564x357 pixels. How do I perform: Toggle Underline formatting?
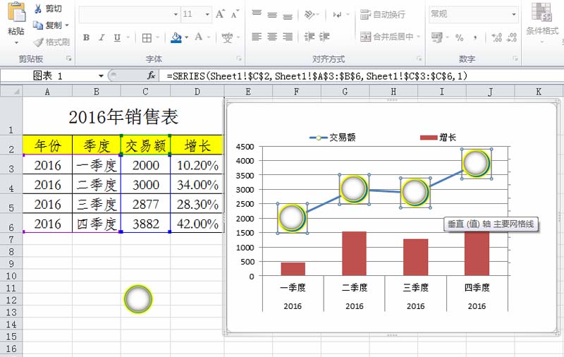[x=117, y=37]
